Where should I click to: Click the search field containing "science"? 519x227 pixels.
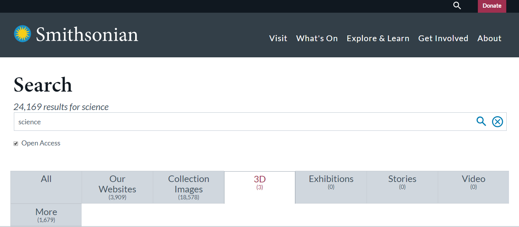[x=243, y=122]
